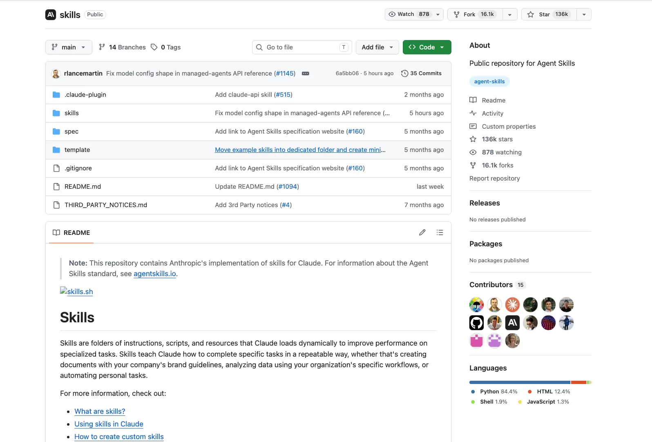Image resolution: width=652 pixels, height=442 pixels.
Task: Open the GitHub logo contributor avatar
Action: (x=476, y=323)
